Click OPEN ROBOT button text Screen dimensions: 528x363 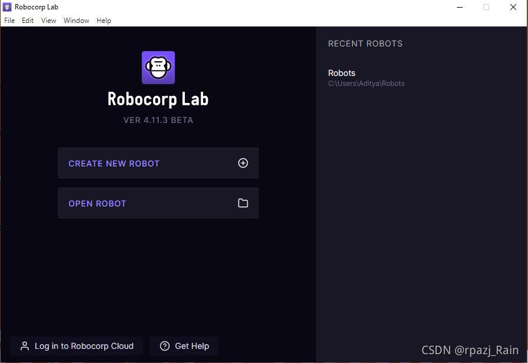97,204
